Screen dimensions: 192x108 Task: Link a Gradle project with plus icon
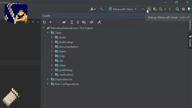point(50,22)
